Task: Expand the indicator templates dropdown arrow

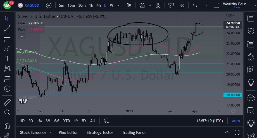Action: point(150,5)
